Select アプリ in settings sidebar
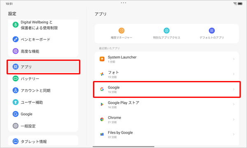The height and width of the screenshot is (148, 247). pyautogui.click(x=43, y=67)
